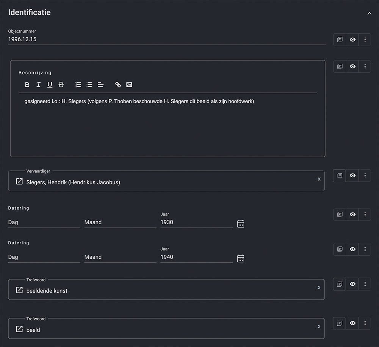Insert a hyperlink in the description
Image resolution: width=379 pixels, height=347 pixels.
pos(118,84)
